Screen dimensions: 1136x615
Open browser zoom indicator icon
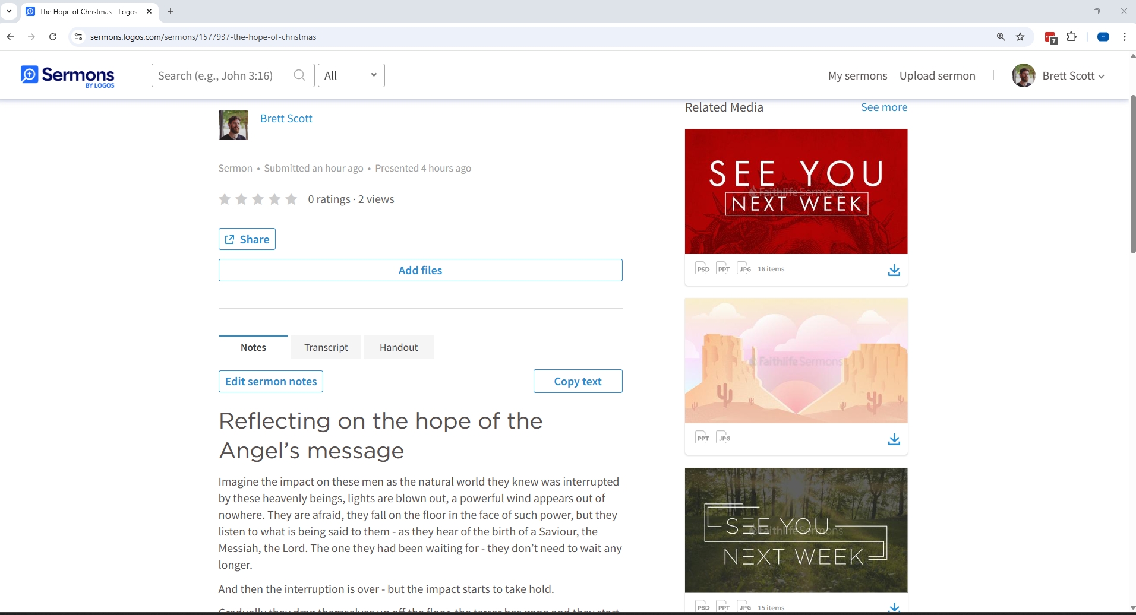click(1001, 37)
